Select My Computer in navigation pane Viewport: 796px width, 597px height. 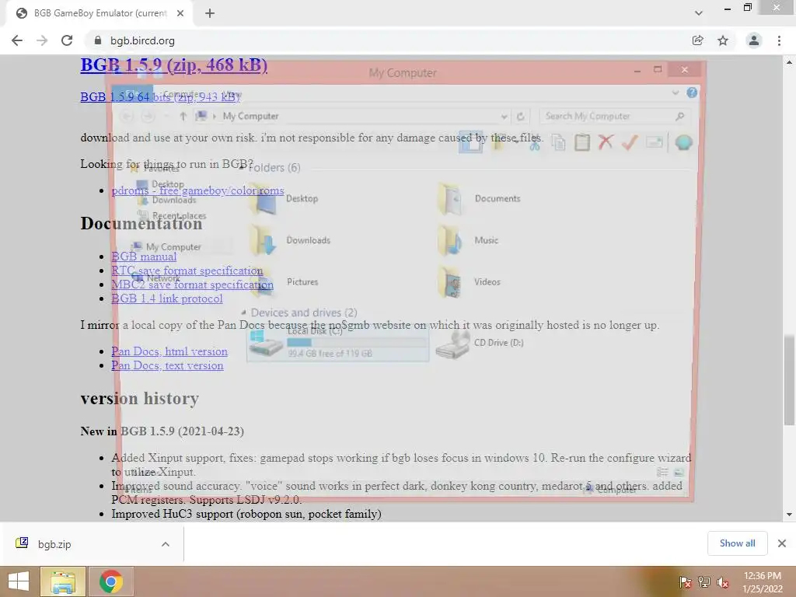(166, 246)
